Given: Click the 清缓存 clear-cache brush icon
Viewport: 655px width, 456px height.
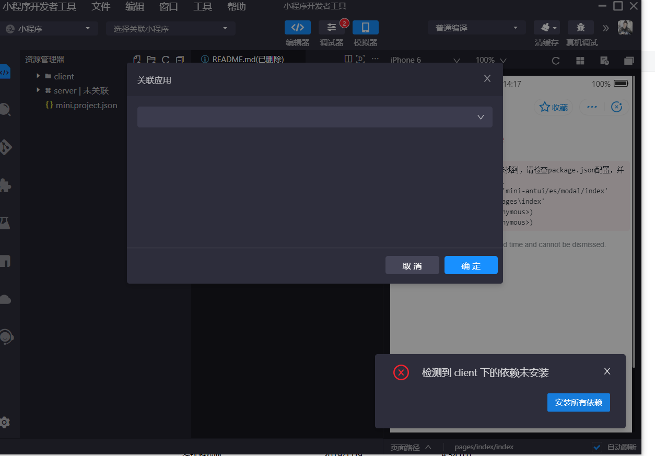Looking at the screenshot, I should tap(547, 28).
